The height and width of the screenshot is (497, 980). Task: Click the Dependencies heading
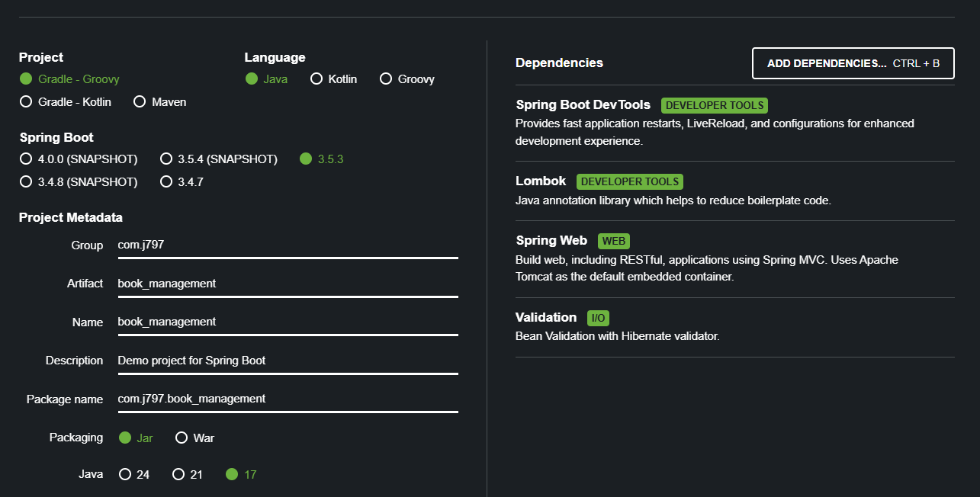pyautogui.click(x=559, y=63)
